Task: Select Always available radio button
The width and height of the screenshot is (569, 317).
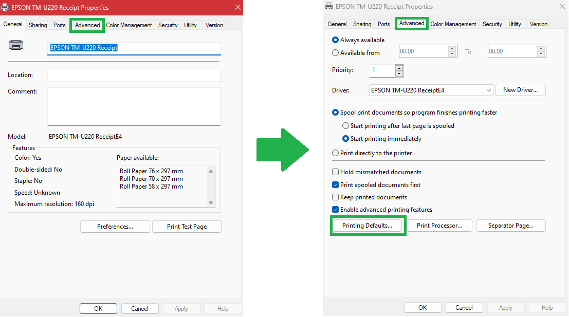Action: click(x=335, y=40)
